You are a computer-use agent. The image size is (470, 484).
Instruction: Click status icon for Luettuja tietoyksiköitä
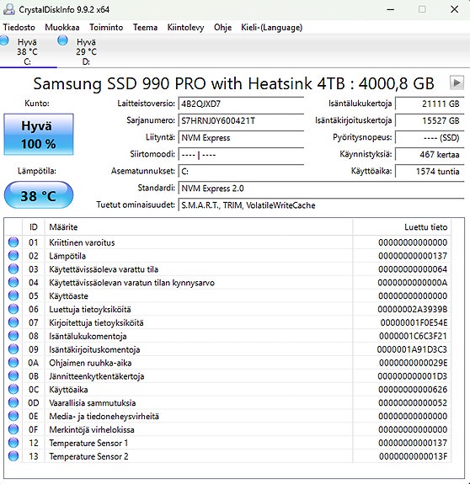(13, 309)
